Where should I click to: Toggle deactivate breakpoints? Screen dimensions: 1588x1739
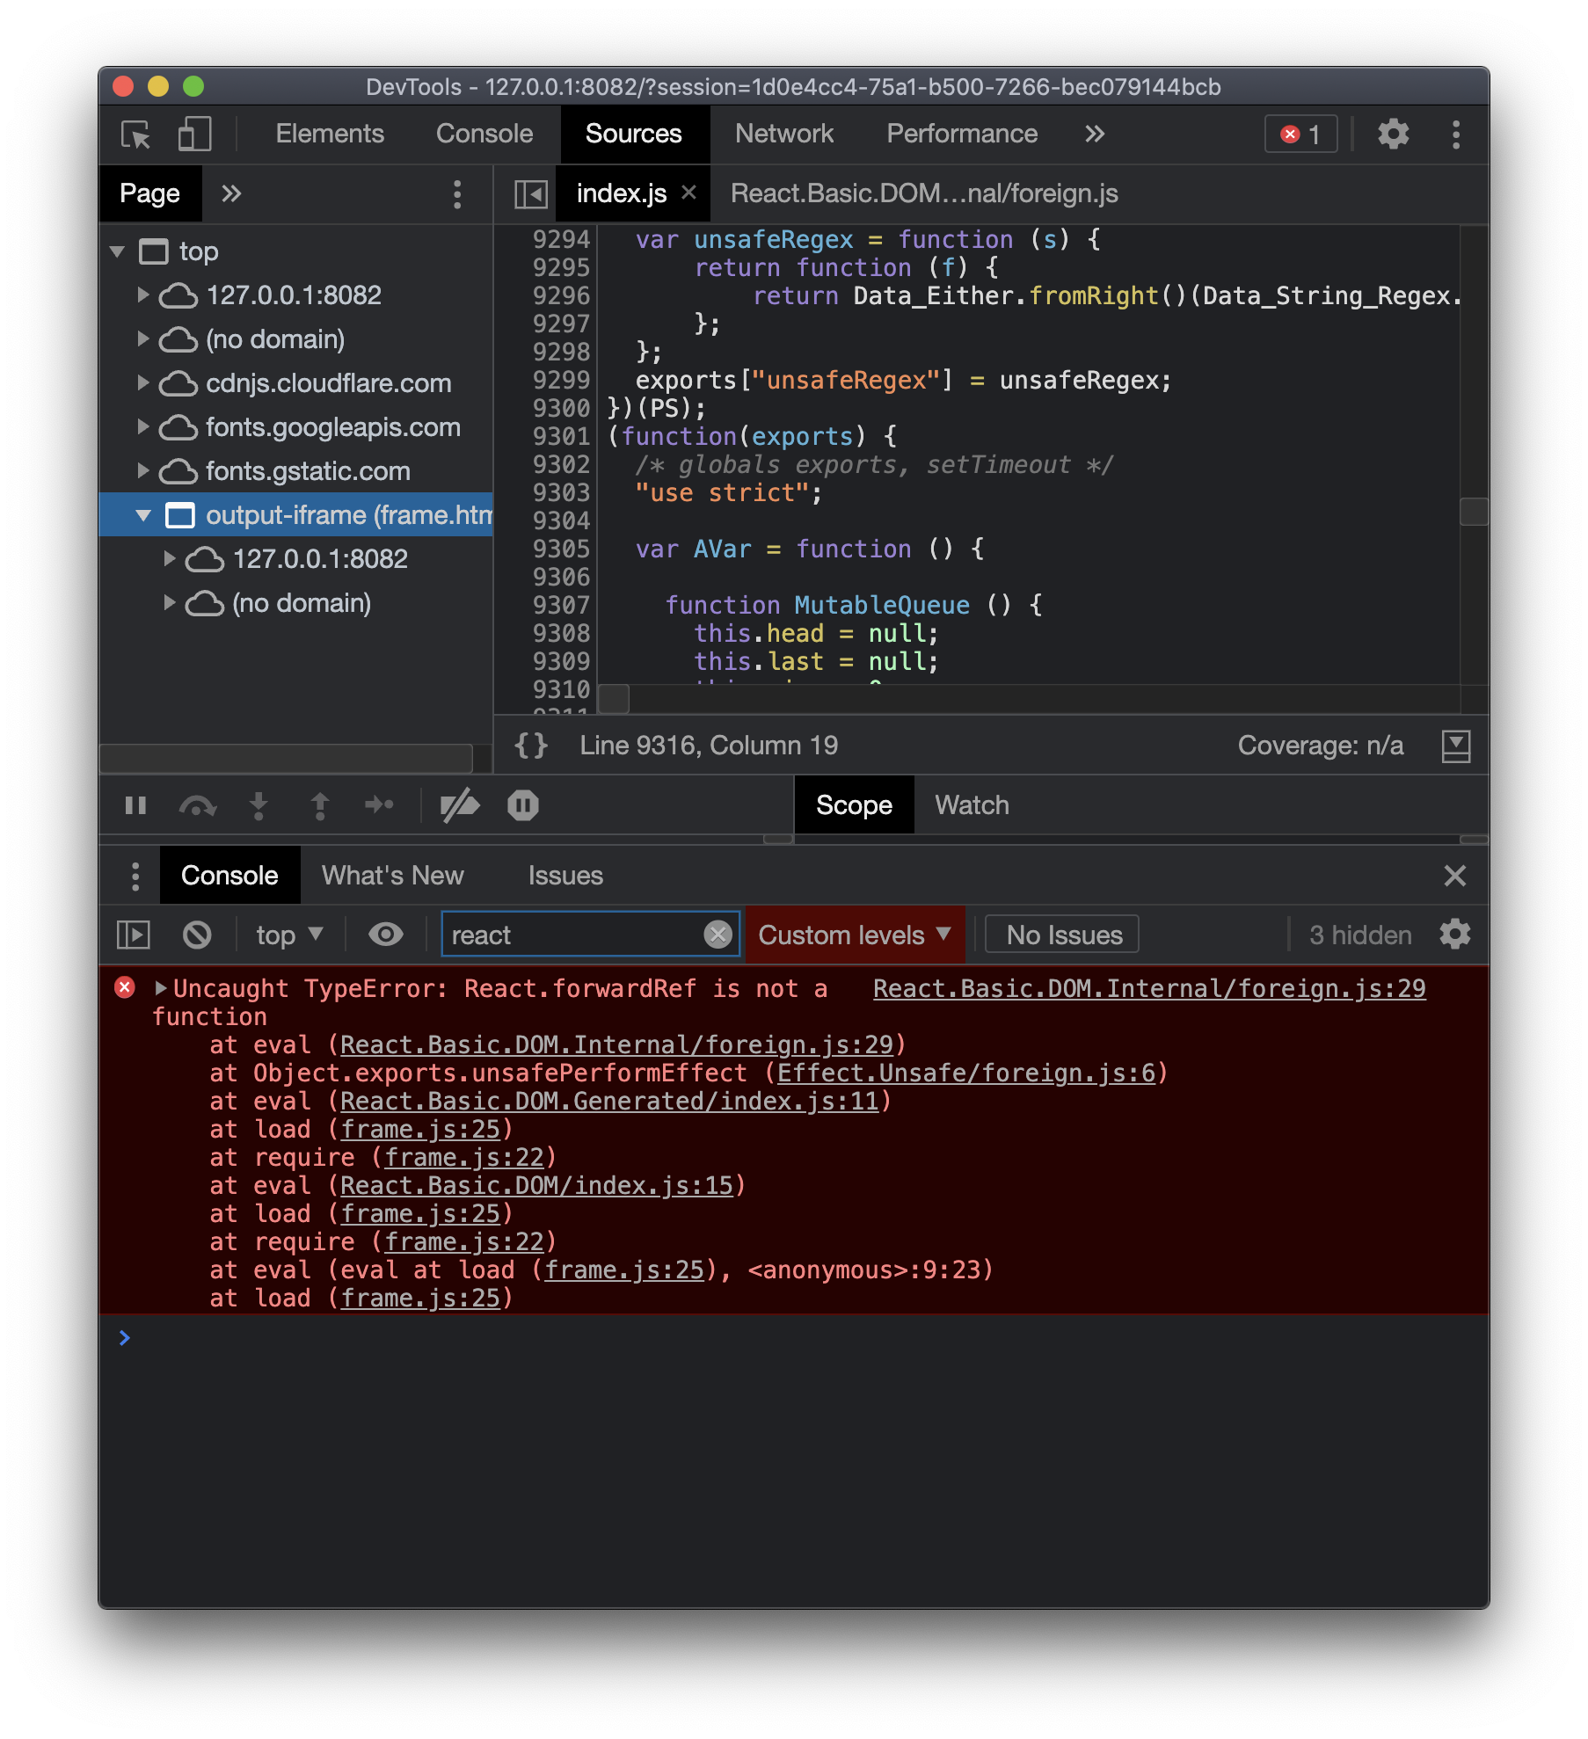pyautogui.click(x=460, y=805)
